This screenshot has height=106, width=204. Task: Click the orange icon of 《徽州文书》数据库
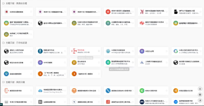pyautogui.click(x=74, y=74)
